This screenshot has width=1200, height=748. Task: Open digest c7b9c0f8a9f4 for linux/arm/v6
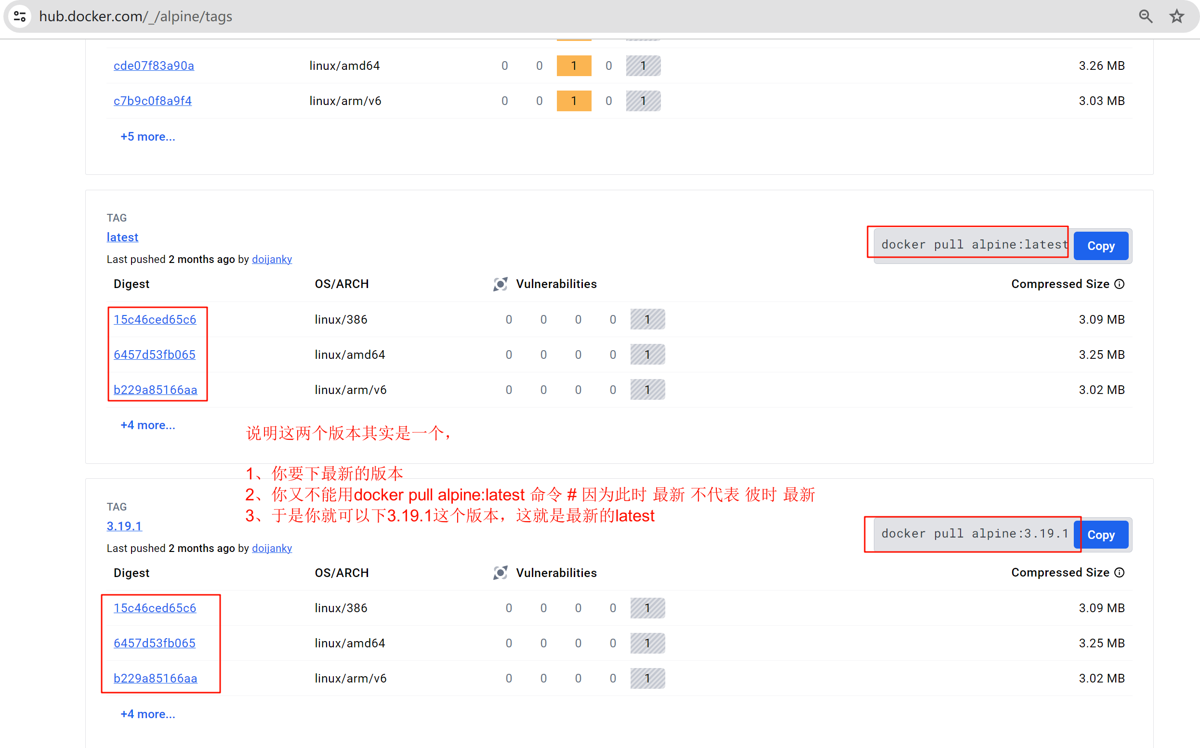[x=153, y=101]
